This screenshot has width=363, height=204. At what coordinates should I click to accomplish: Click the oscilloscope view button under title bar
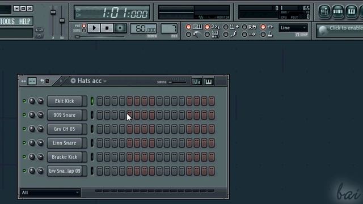tap(39, 30)
